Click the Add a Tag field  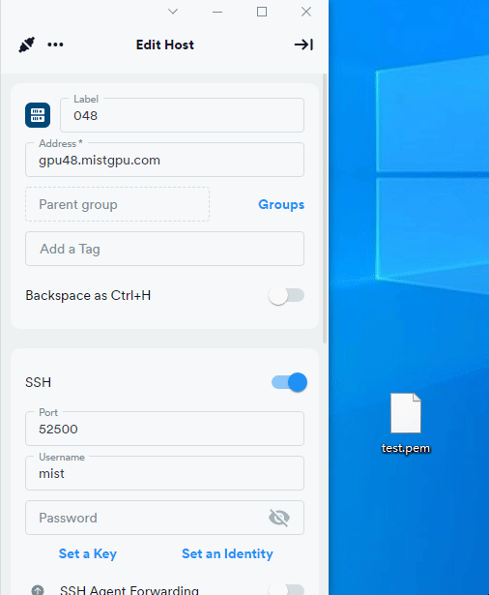[x=164, y=249]
